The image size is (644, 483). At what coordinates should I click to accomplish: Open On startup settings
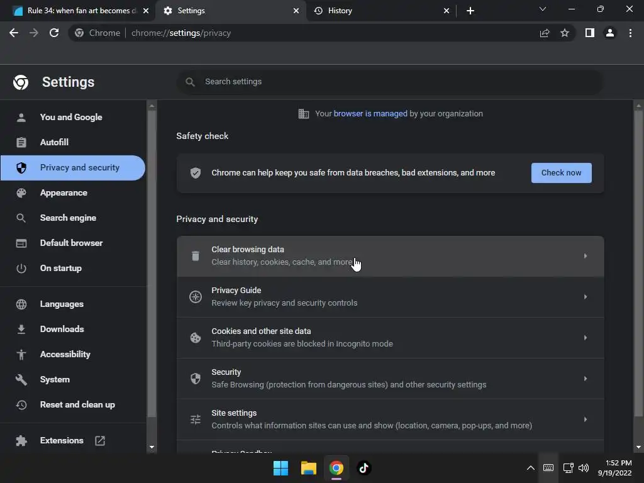(73, 268)
